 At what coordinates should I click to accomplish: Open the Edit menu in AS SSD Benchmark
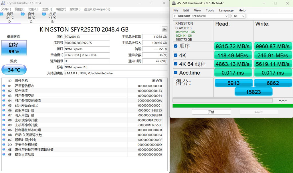click(x=186, y=10)
